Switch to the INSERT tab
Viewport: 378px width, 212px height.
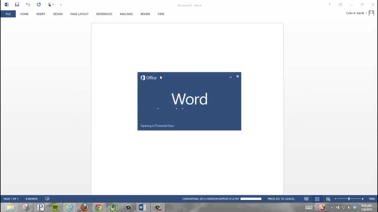41,14
